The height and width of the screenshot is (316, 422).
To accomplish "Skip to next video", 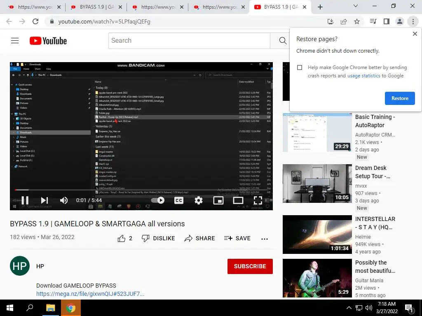I will click(45, 200).
